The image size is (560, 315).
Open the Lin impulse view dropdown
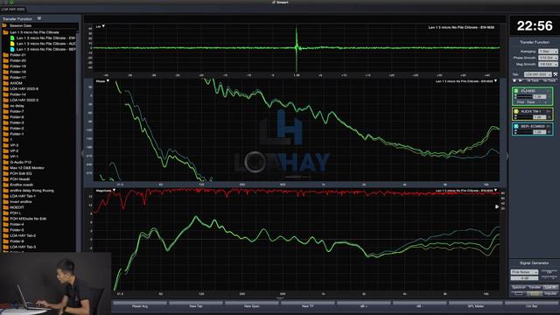(101, 26)
